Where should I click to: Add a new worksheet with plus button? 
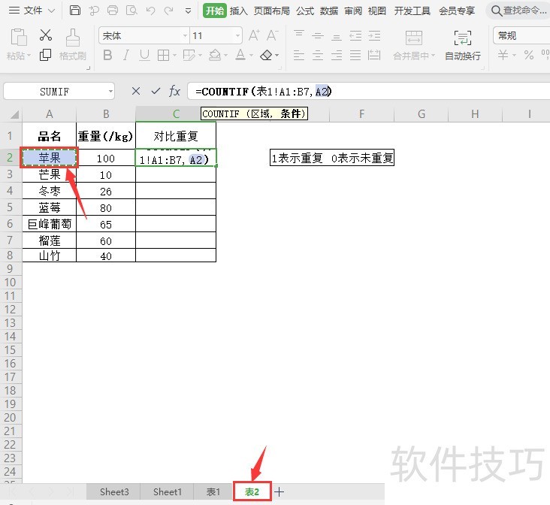tap(279, 491)
